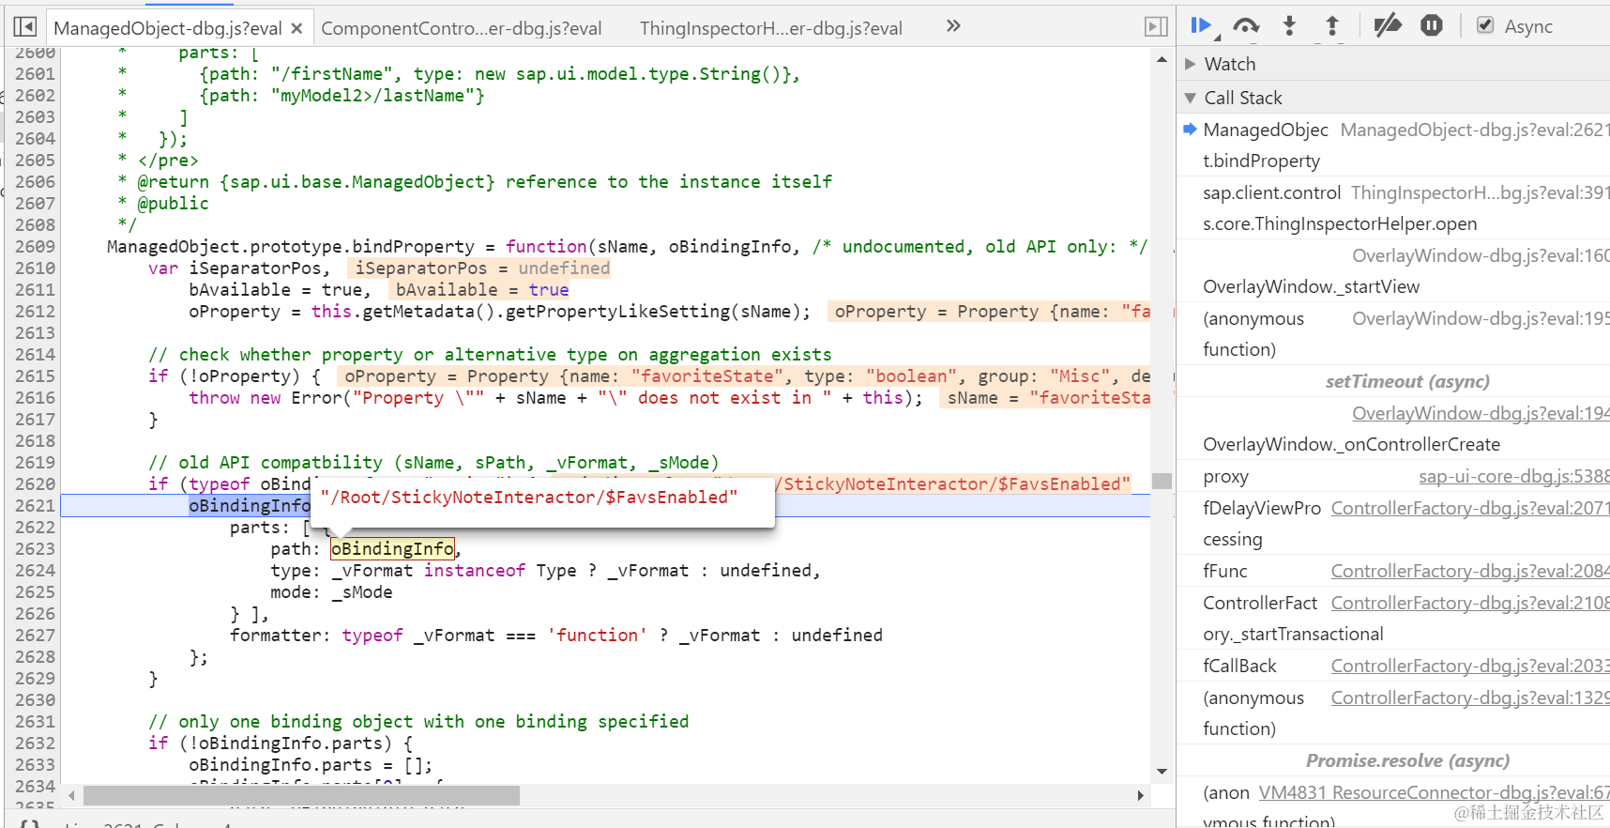Screen dimensions: 1610x828
Task: Click the horizontal scrollbar thumb of editor
Action: pyautogui.click(x=301, y=795)
